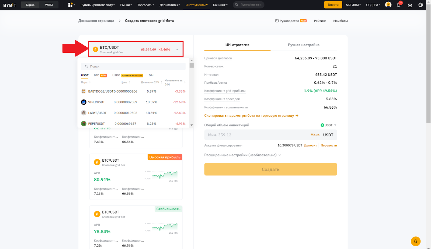Viewport: 431px width, 249px height.
Task: Open Купить криптовалюту menu
Action: (98, 5)
